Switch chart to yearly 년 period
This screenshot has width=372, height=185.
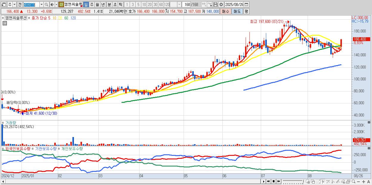(x=103, y=4)
